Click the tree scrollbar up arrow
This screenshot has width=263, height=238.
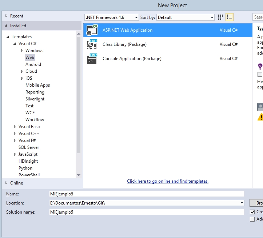[x=79, y=34]
